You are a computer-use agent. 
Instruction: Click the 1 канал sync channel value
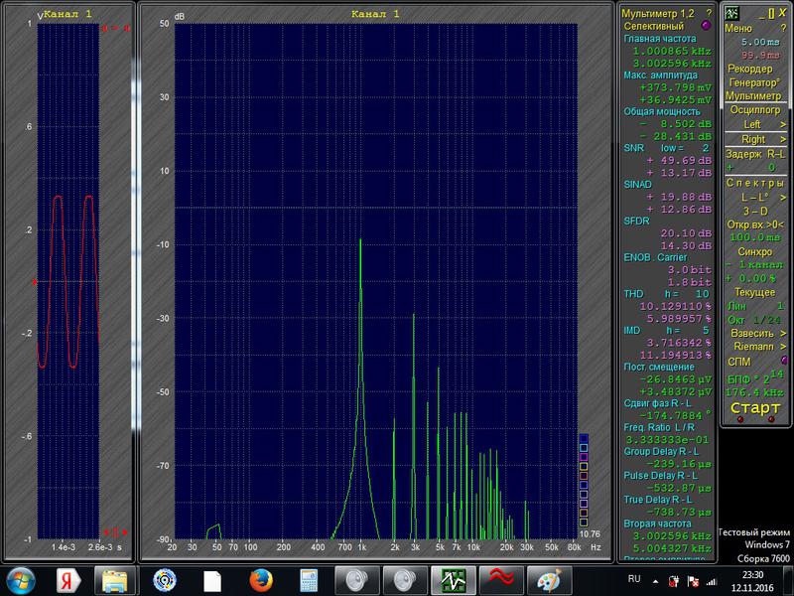[760, 264]
